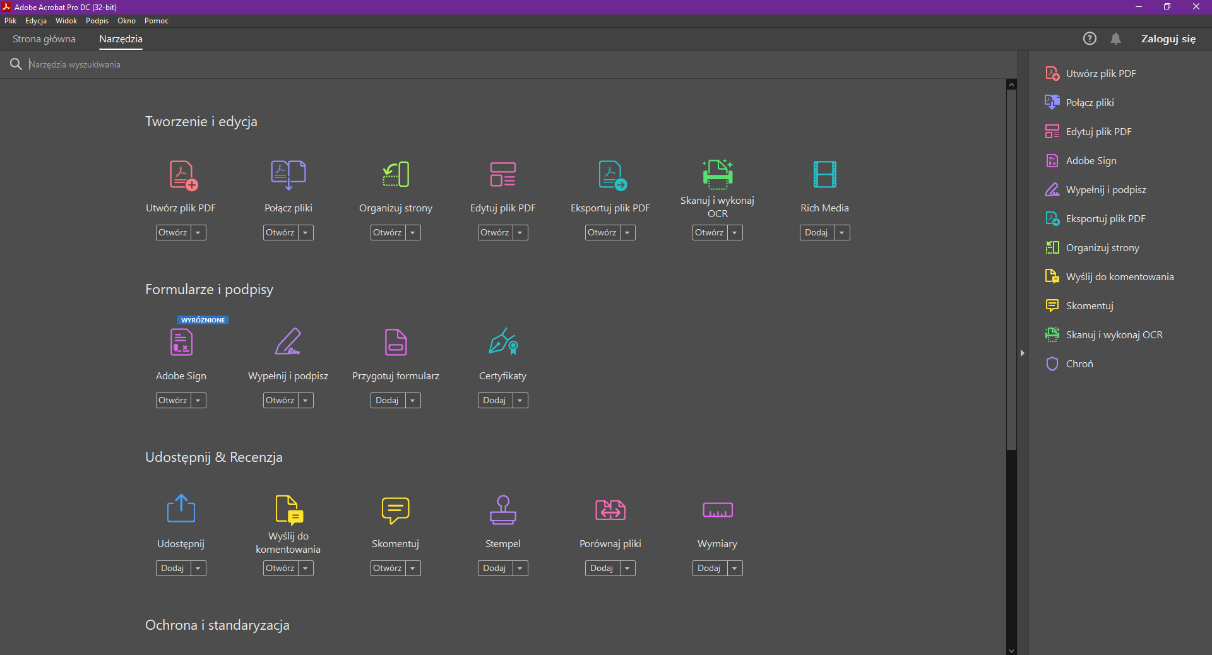
Task: Click the Skomentuj speech bubble icon in the main grid
Action: (x=396, y=510)
